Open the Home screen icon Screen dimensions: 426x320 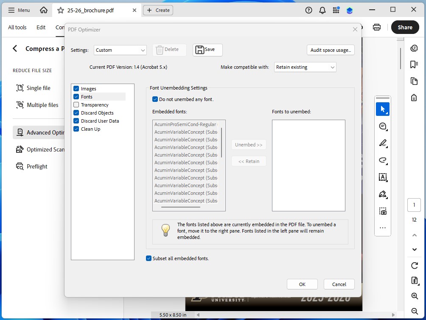pos(43,10)
